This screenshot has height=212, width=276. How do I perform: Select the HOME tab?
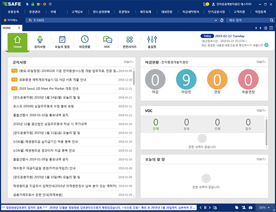(12, 28)
